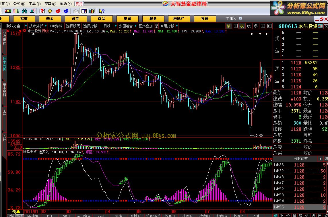Click the 买 1 price 1128 row
The height and width of the screenshot is (217, 328).
pos(300,63)
